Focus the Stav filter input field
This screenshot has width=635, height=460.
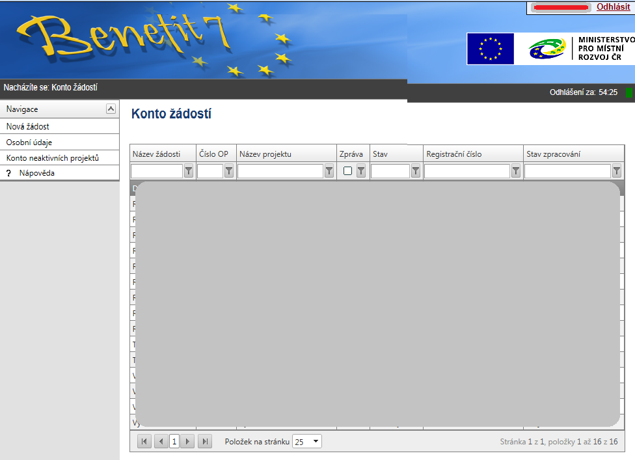pyautogui.click(x=390, y=171)
